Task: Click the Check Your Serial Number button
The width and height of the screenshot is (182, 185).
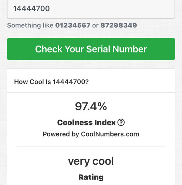Action: point(91,49)
